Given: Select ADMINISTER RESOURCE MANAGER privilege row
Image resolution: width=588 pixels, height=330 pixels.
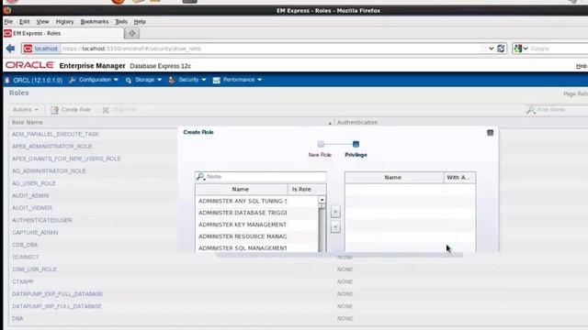Looking at the screenshot, I should [257, 236].
